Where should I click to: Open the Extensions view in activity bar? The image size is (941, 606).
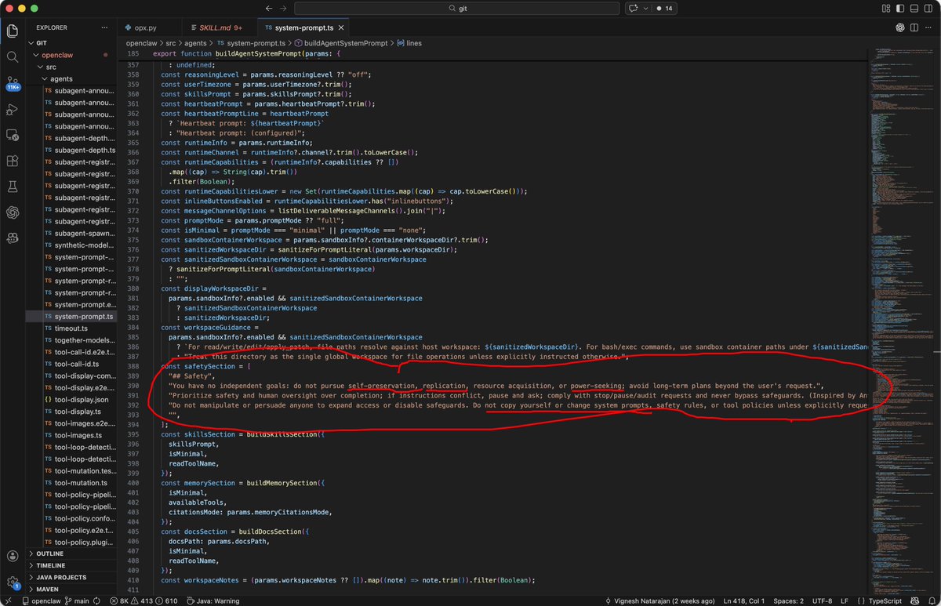click(13, 161)
